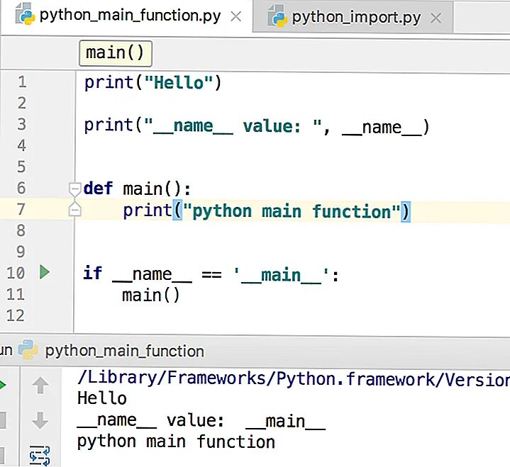Open the /Library/Frameworks interpreter path link
Screen dimensions: 510x467
[294, 379]
